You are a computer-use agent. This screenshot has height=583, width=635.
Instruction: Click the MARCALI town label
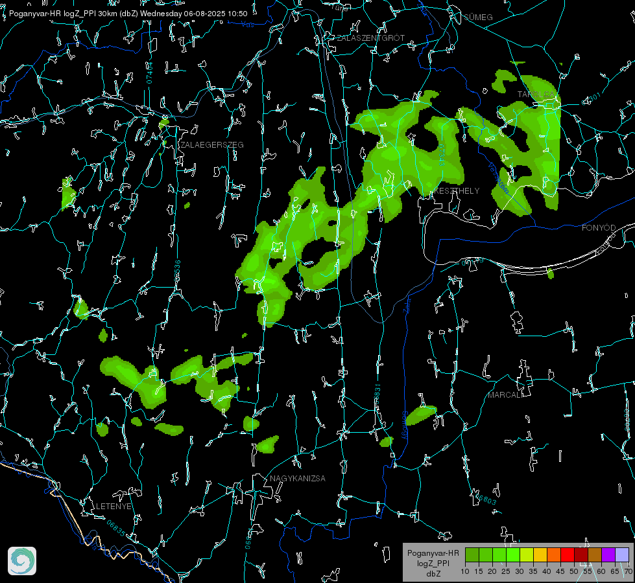pyautogui.click(x=505, y=395)
